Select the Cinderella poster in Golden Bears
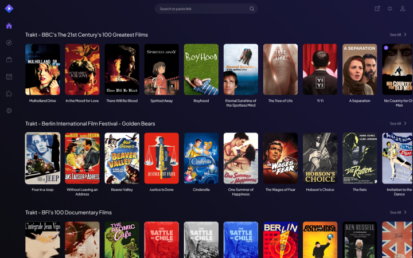The height and width of the screenshot is (258, 413). click(201, 158)
